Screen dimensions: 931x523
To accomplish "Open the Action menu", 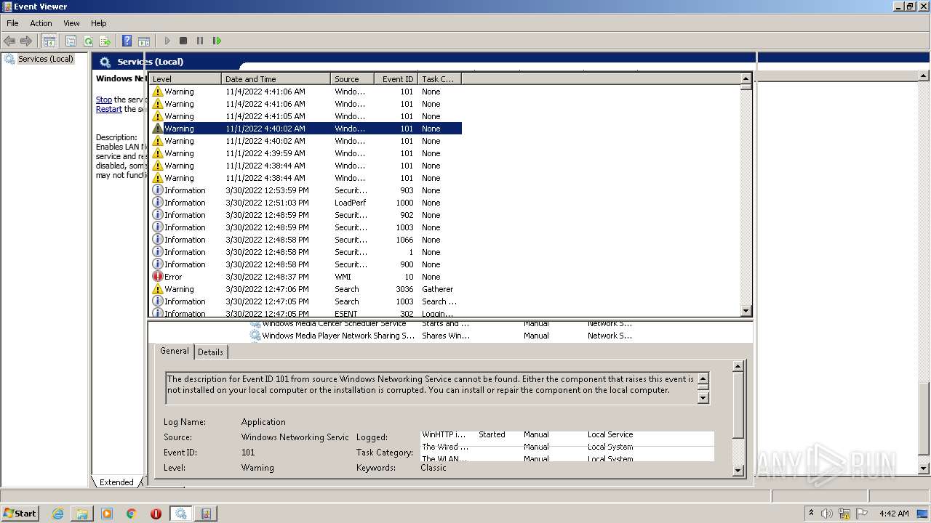I will coord(41,23).
